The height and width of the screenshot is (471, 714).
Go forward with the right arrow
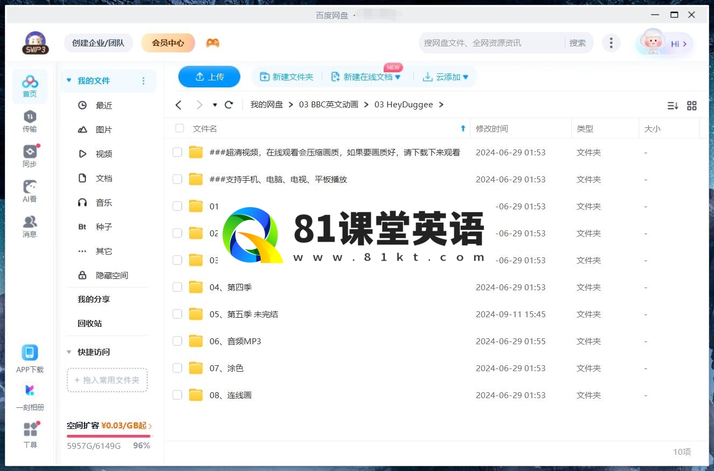click(199, 105)
